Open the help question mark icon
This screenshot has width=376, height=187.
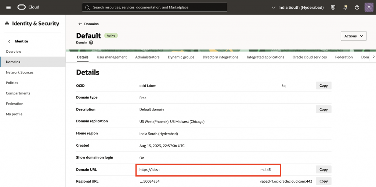pos(357,7)
